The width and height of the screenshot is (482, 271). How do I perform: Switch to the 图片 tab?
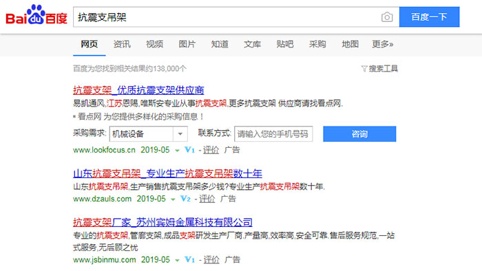[x=187, y=44]
